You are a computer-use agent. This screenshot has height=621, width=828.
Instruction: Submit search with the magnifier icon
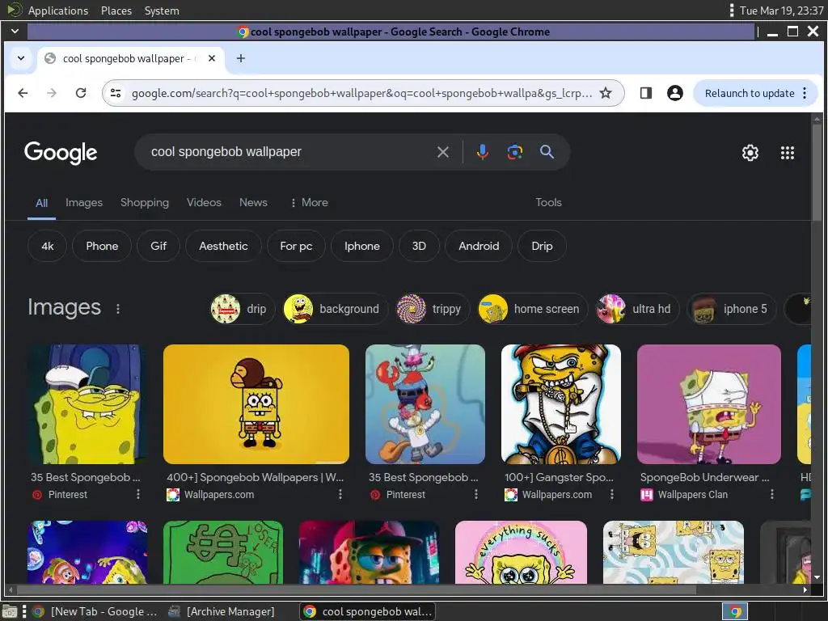547,152
